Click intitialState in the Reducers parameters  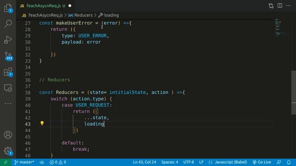128,92
